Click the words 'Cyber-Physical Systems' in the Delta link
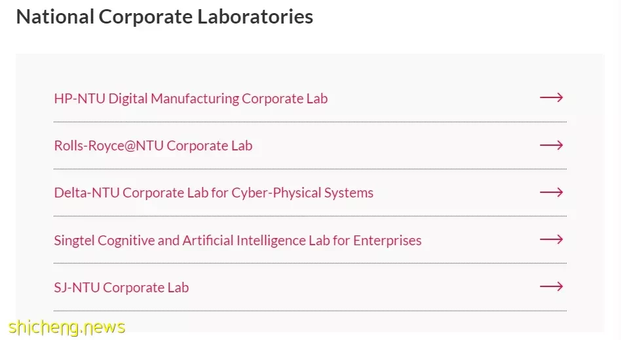Image resolution: width=621 pixels, height=340 pixels. point(302,193)
